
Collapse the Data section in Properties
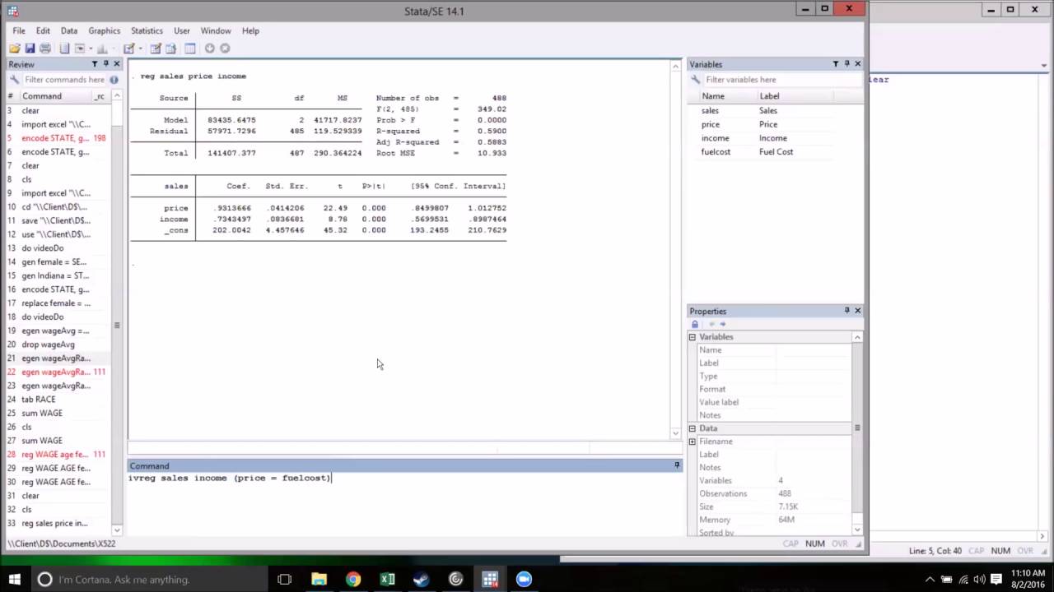click(693, 428)
